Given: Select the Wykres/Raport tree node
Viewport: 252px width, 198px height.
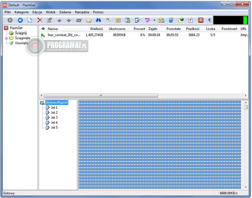Looking at the screenshot, I should coord(57,103).
